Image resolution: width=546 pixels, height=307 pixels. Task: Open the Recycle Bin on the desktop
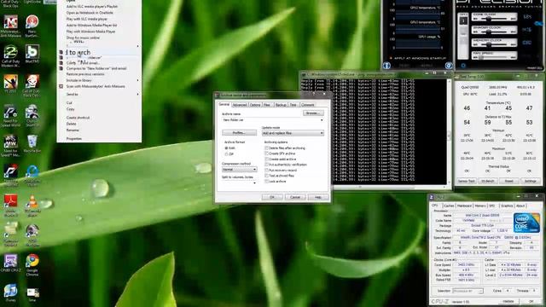click(x=32, y=142)
